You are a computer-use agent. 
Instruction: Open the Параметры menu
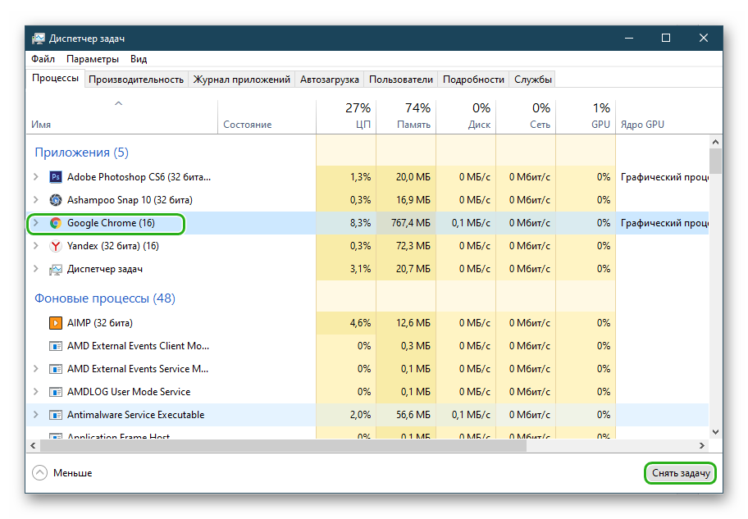pos(92,59)
